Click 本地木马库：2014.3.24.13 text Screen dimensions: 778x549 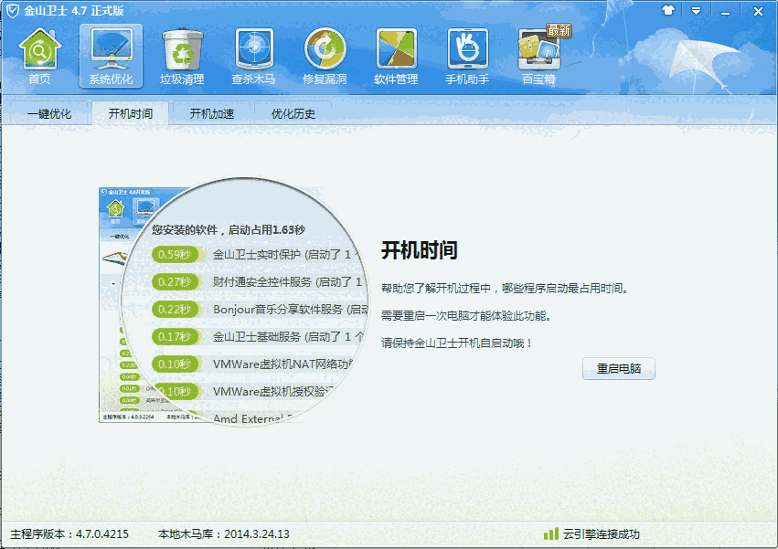click(224, 534)
